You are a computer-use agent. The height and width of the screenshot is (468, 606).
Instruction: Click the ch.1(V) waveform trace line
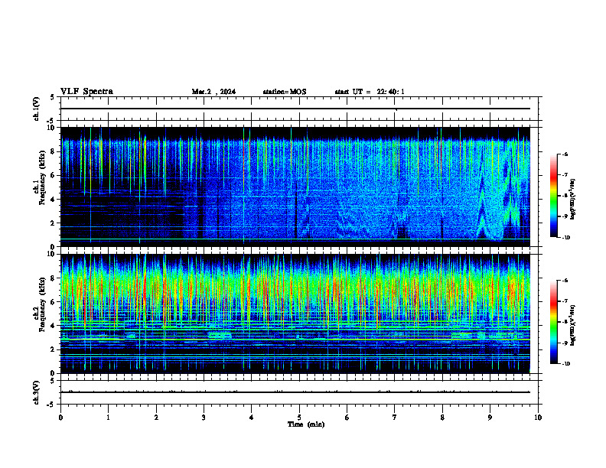pyautogui.click(x=295, y=109)
